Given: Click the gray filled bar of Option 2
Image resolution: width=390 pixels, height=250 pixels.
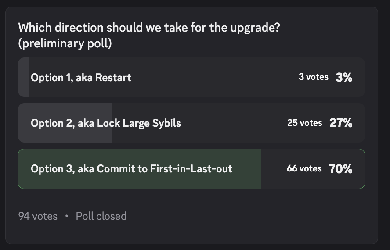Looking at the screenshot, I should click(65, 123).
